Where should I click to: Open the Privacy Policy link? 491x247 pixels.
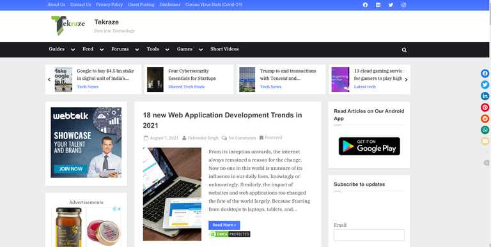click(x=109, y=4)
